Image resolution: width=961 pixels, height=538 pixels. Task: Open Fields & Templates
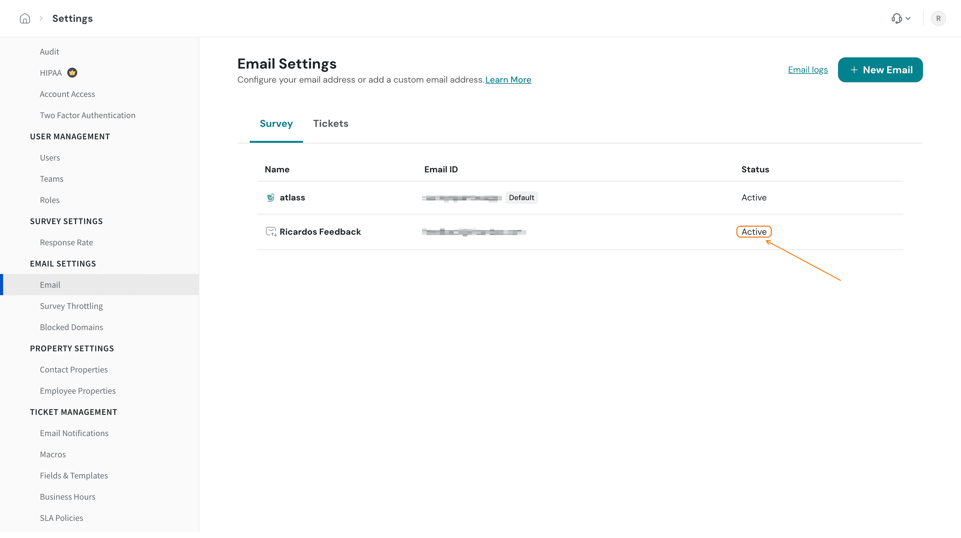tap(73, 475)
